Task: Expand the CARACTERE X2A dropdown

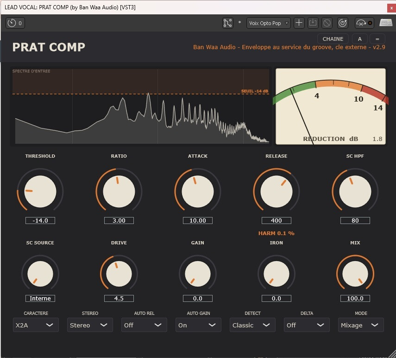Action: [x=36, y=325]
